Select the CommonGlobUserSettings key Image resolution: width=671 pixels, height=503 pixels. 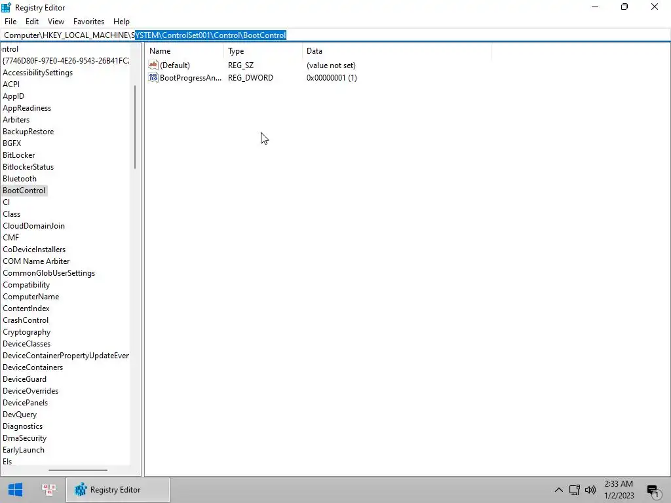pos(48,273)
